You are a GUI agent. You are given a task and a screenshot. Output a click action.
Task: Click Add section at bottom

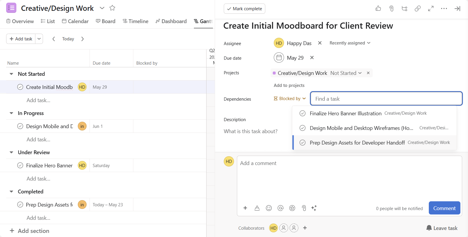[29, 231]
